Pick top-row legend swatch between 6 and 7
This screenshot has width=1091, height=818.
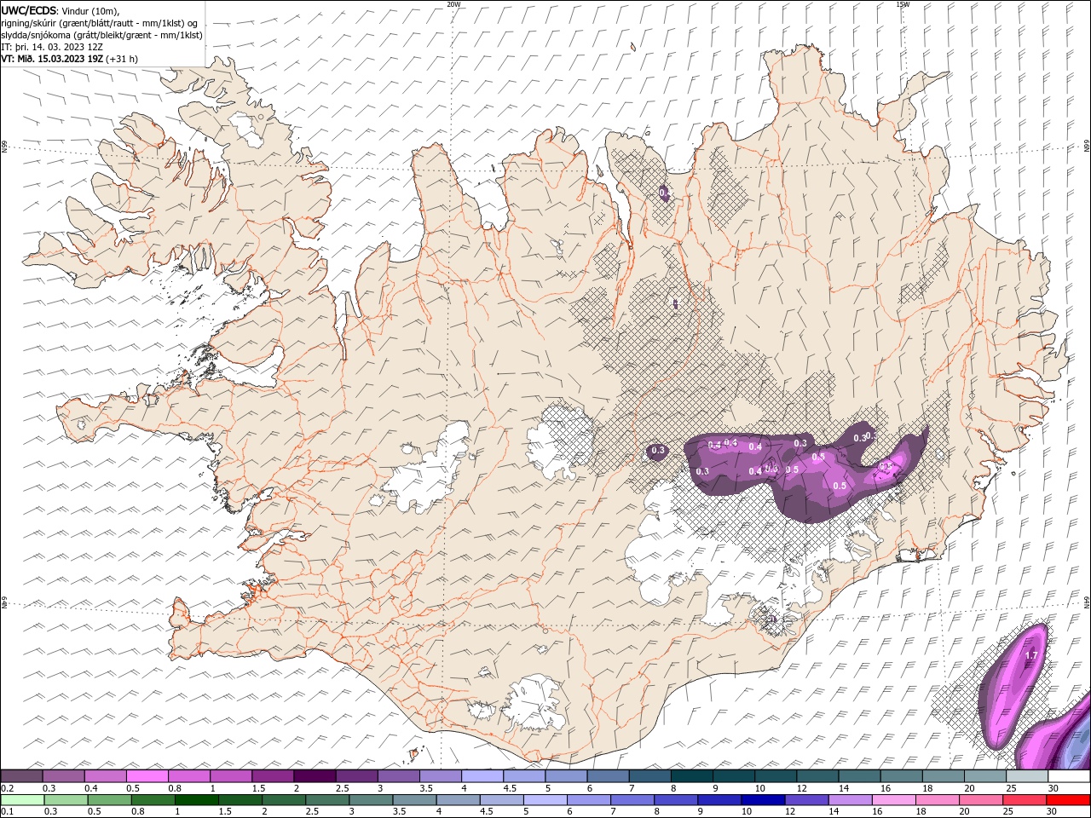[608, 776]
